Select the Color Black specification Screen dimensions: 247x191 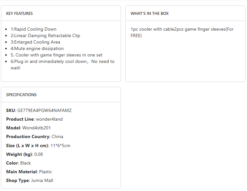click(x=18, y=163)
